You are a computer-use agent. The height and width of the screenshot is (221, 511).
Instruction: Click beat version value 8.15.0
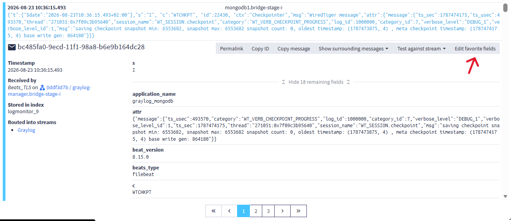point(141,157)
